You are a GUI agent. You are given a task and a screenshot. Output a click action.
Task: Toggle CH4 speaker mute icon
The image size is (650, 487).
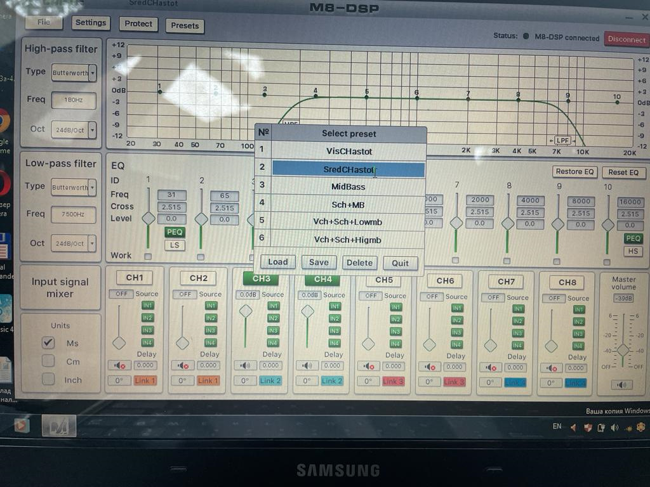coord(307,366)
